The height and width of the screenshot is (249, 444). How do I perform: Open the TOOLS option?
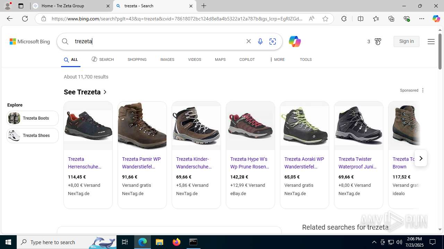306,59
